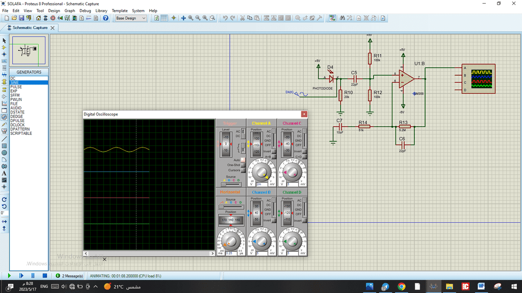Select the DCLOCK generator in the list
Viewport: 522px width, 293px height.
29,125
